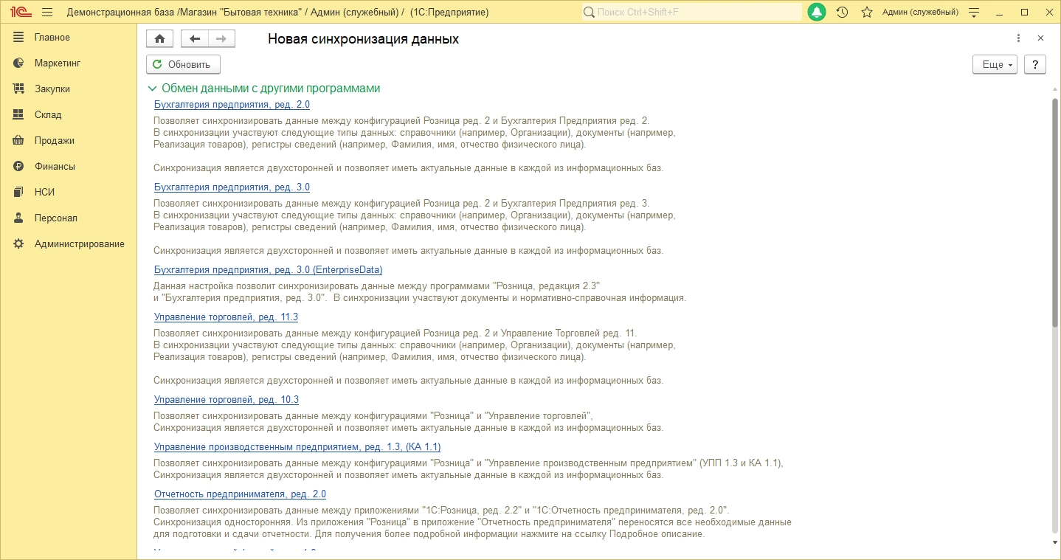Screen dimensions: 1061x560
Task: Click in the search field Поиск Ctrl+Shift+F
Action: 691,13
